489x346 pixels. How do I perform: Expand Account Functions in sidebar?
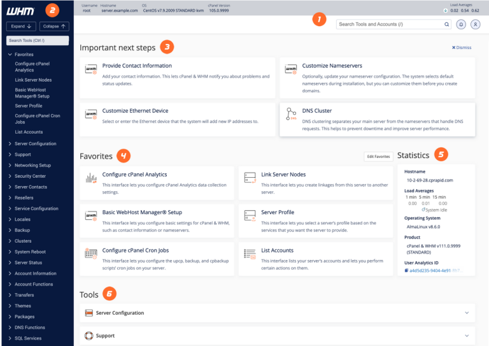click(x=10, y=284)
